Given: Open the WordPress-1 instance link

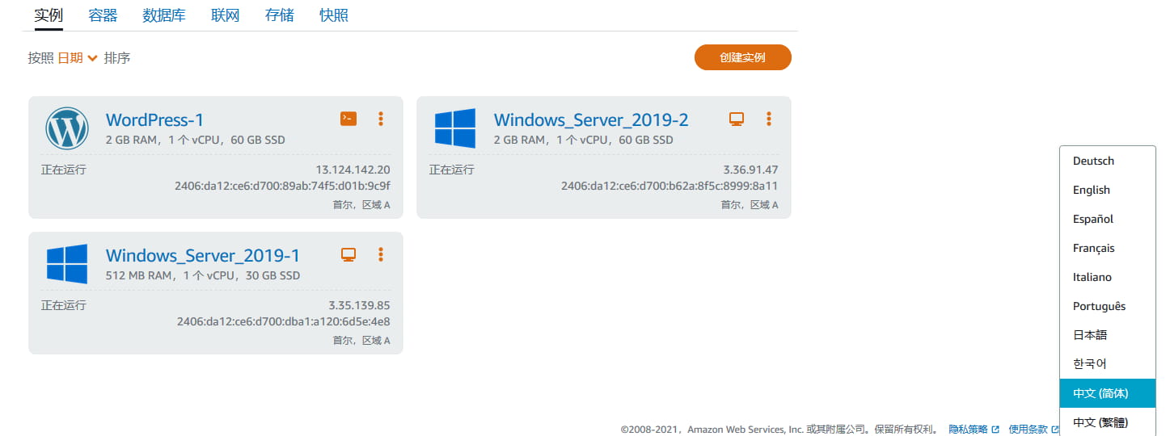Looking at the screenshot, I should [154, 120].
